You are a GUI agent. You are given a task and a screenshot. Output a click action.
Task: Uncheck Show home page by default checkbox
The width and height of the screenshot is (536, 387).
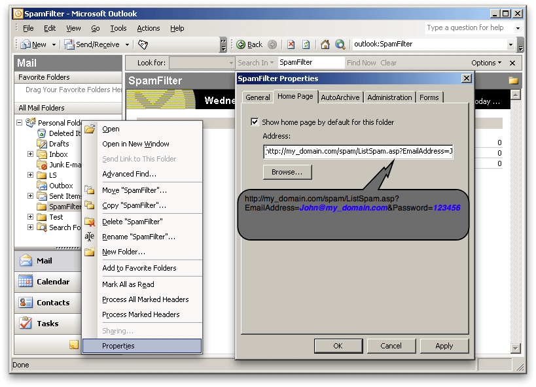point(255,122)
